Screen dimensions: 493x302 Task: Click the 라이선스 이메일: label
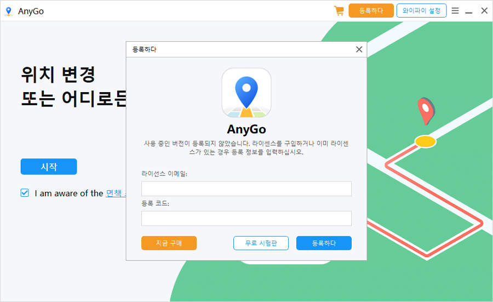pos(164,174)
